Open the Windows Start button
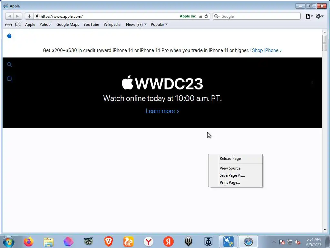This screenshot has height=248, width=330. (9, 242)
